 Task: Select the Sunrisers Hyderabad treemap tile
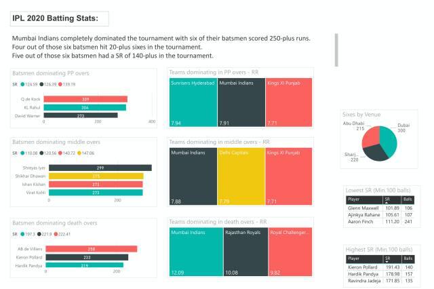pos(193,102)
